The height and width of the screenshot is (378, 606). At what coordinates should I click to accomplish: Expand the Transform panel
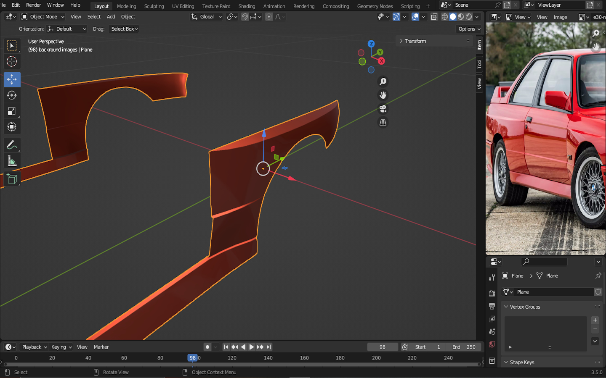point(415,41)
